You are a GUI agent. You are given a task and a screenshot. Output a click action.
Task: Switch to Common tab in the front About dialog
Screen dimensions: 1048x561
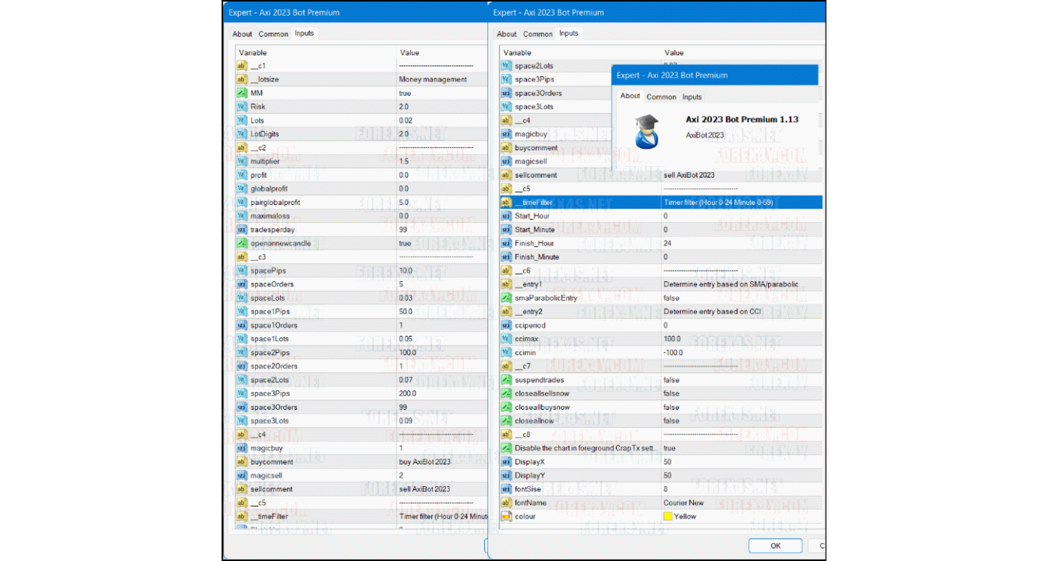[661, 97]
